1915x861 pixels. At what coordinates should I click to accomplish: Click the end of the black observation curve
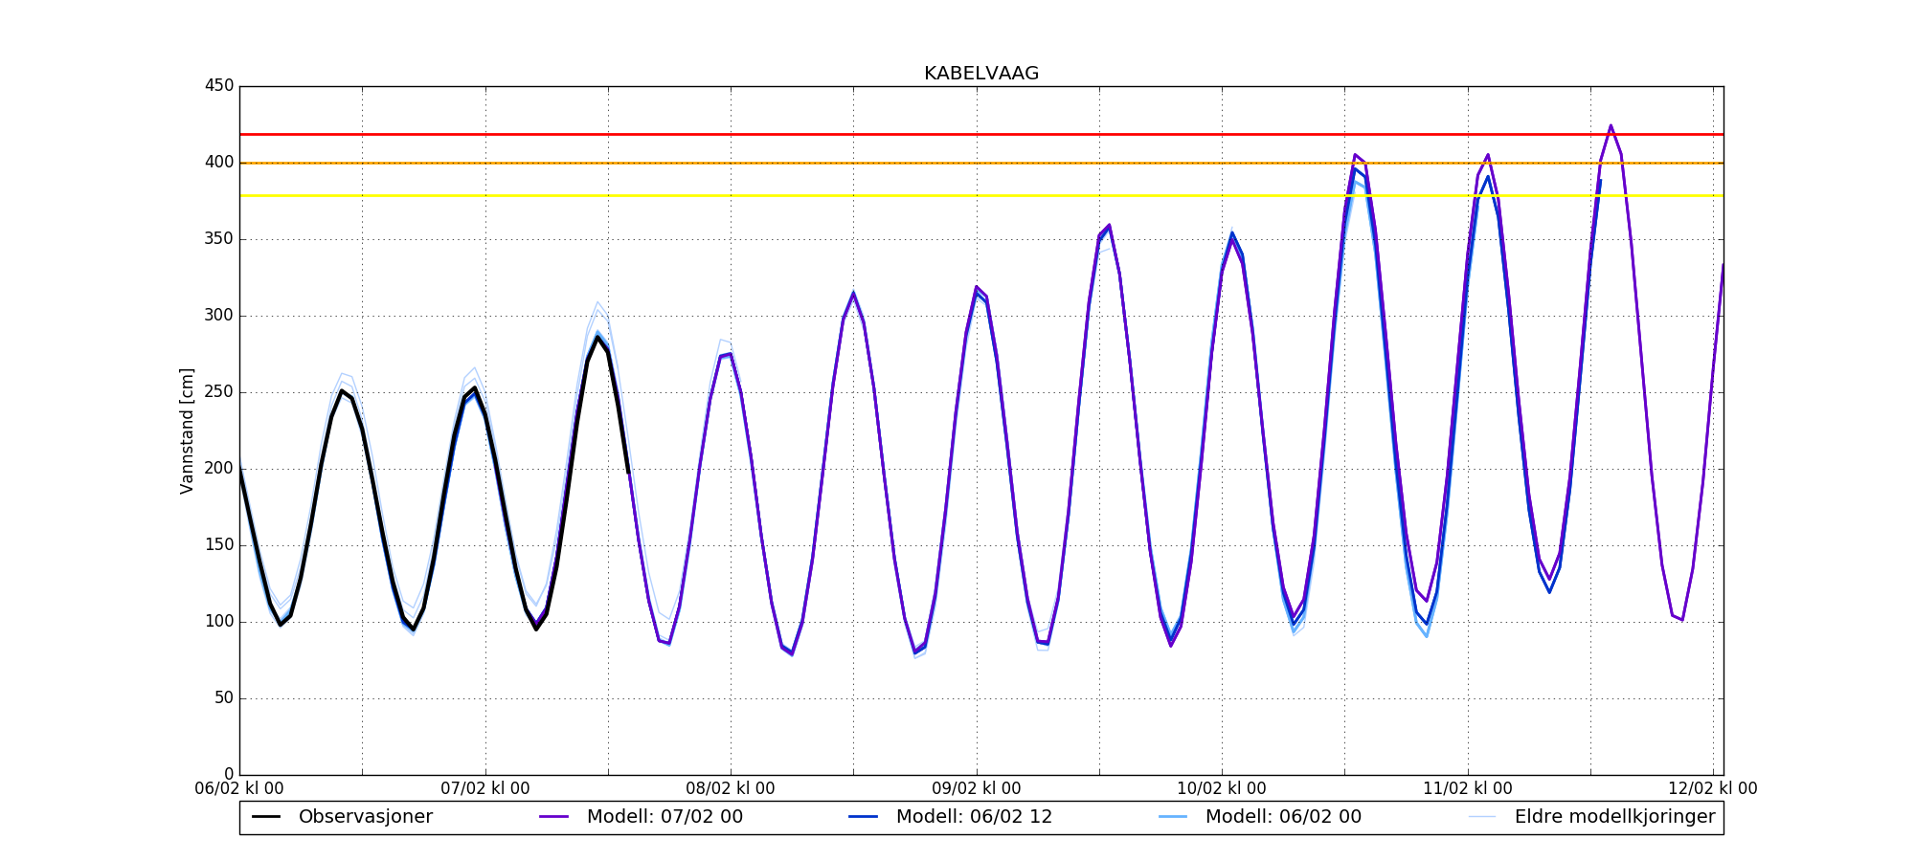click(628, 472)
